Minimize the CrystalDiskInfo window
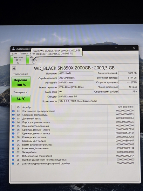143x191 pixels. coord(116,48)
